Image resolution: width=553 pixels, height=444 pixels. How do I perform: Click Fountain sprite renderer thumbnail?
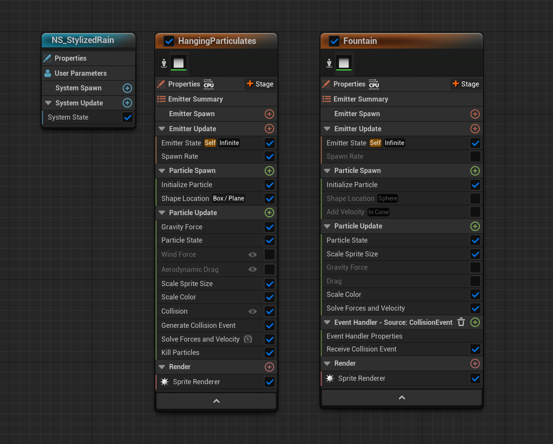(x=344, y=63)
